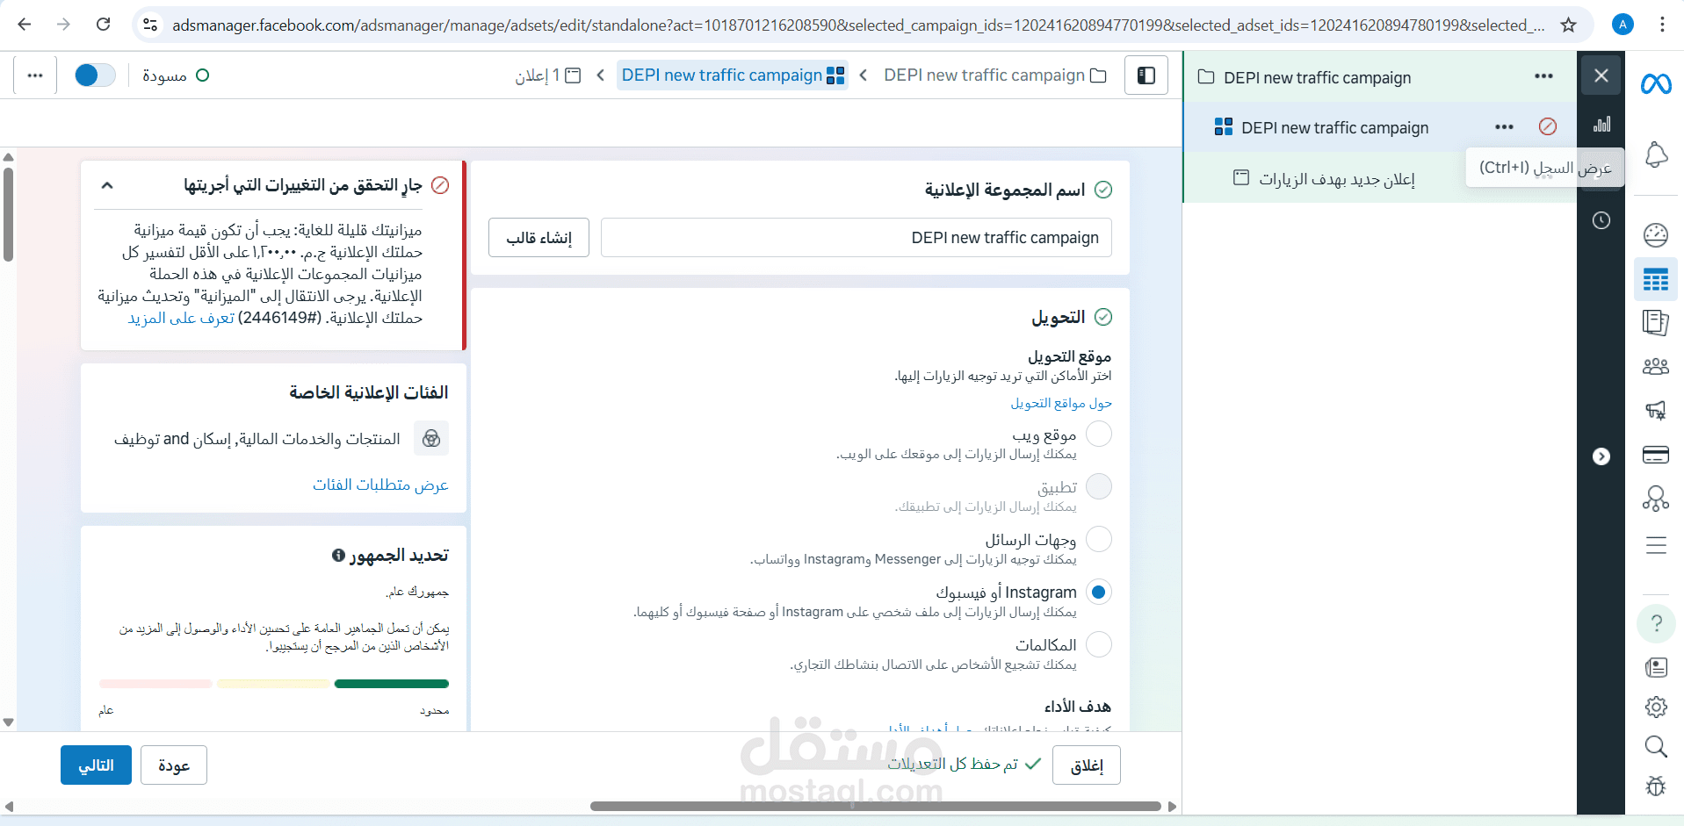Open more options for DEPI ad set row

coord(1504,127)
